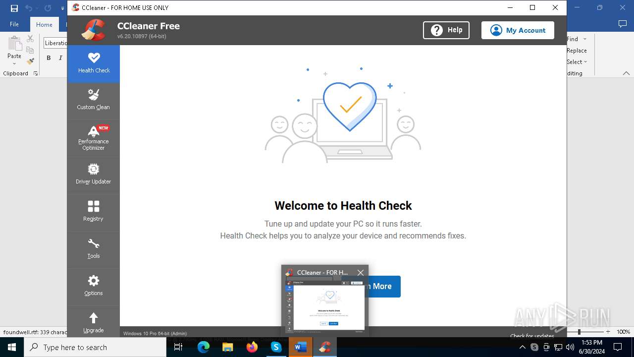The width and height of the screenshot is (634, 357).
Task: Click the network icon in the system tray
Action: [558, 347]
